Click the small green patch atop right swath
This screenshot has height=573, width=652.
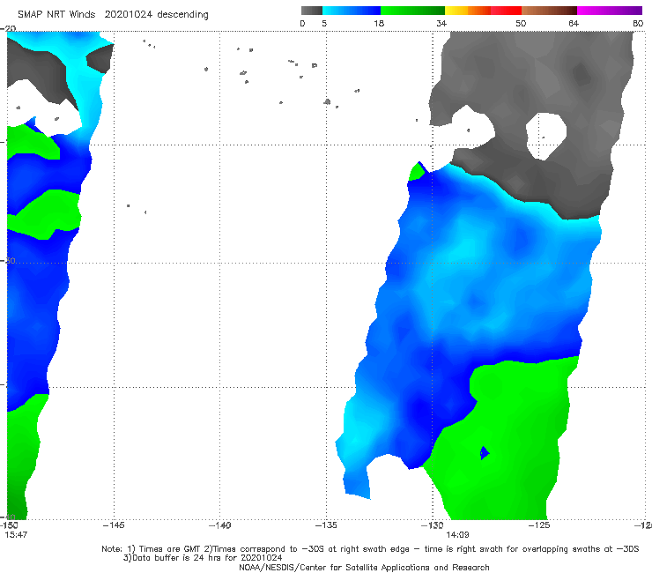(416, 172)
